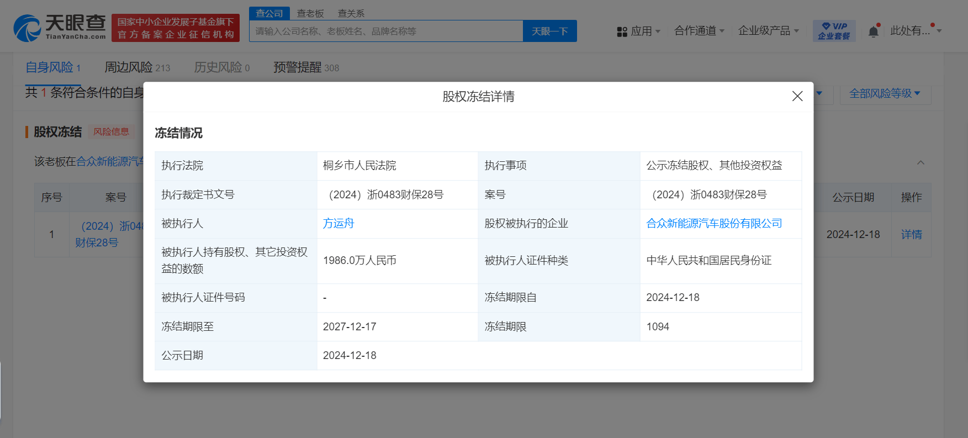968x438 pixels.
Task: Click the 公示日期 column header
Action: [x=853, y=197]
